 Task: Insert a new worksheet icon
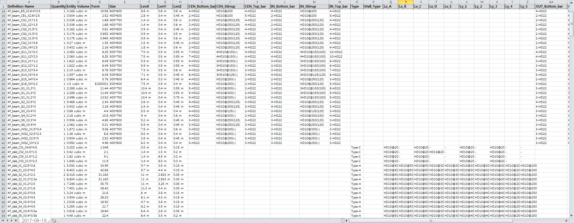[54, 221]
